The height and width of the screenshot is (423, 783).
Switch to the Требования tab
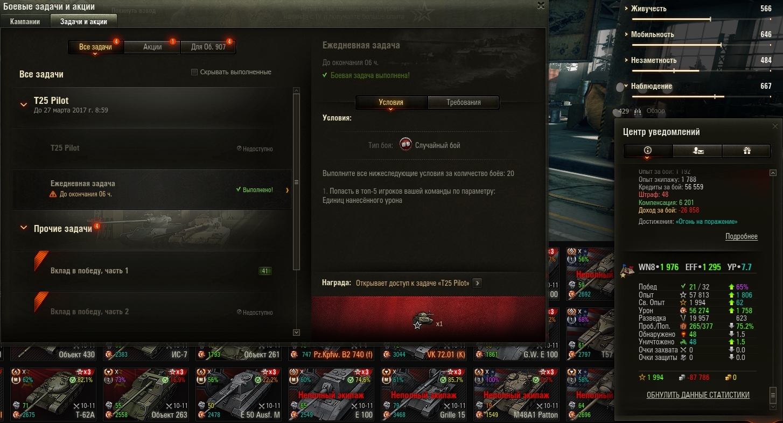(464, 102)
